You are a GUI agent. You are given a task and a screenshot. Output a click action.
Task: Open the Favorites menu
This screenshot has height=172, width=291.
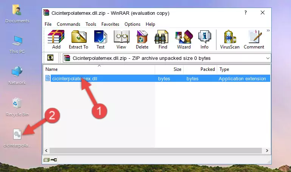click(x=110, y=24)
